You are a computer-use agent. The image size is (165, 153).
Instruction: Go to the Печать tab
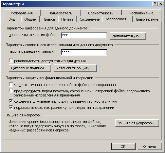(x=67, y=19)
